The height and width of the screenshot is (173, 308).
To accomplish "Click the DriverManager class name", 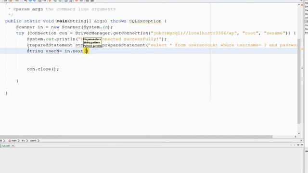I will (93, 33).
